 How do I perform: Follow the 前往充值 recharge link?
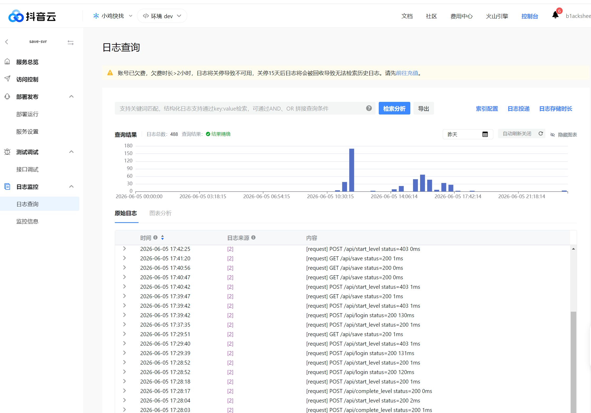(407, 73)
